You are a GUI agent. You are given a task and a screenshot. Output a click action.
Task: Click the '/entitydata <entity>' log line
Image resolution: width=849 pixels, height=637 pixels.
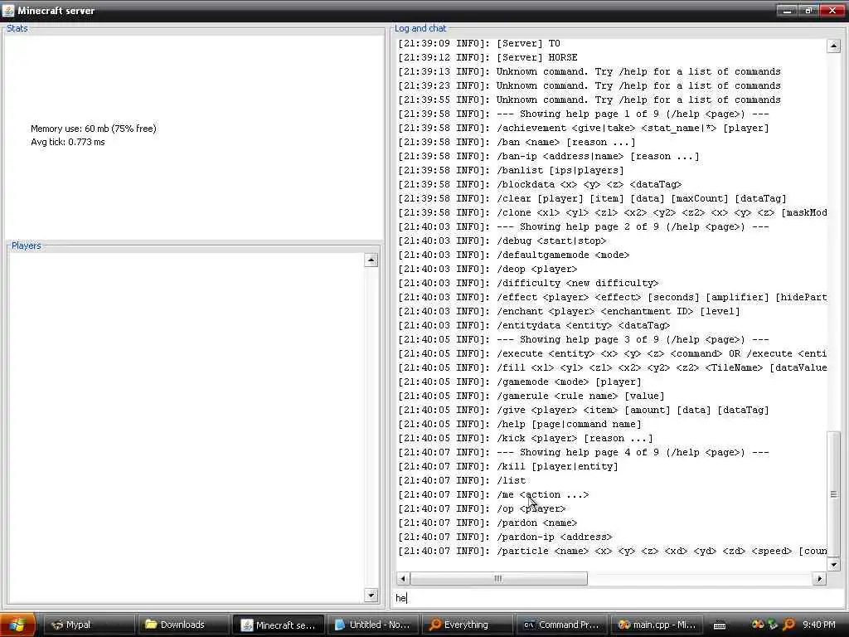tap(534, 325)
